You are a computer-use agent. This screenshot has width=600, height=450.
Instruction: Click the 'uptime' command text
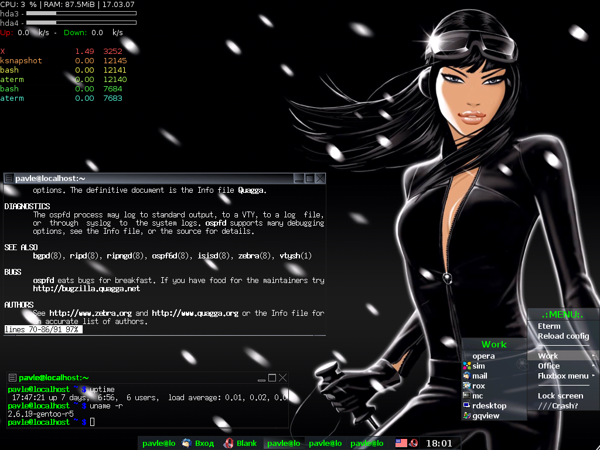point(102,389)
